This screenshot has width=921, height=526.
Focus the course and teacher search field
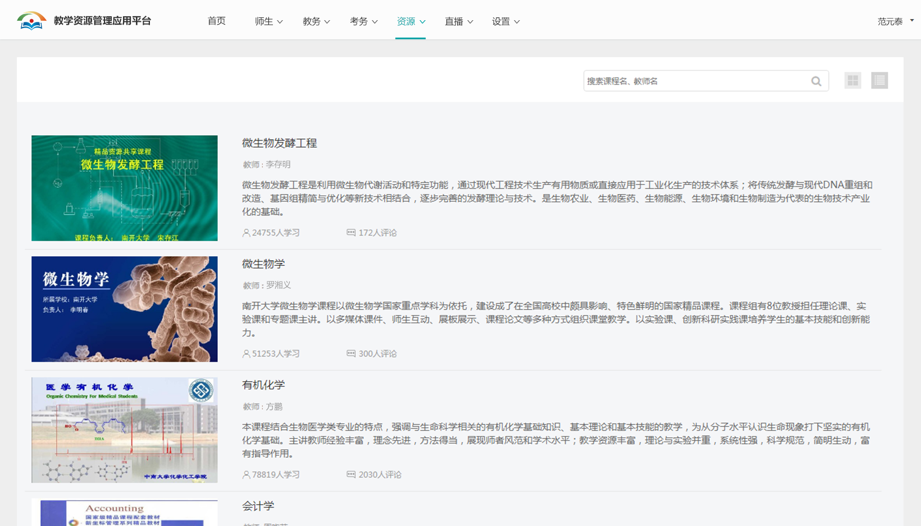pyautogui.click(x=695, y=81)
